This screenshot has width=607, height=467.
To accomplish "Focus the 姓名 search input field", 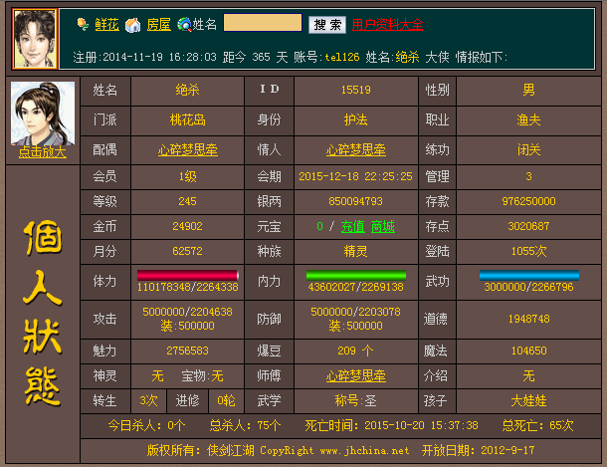I will 263,23.
